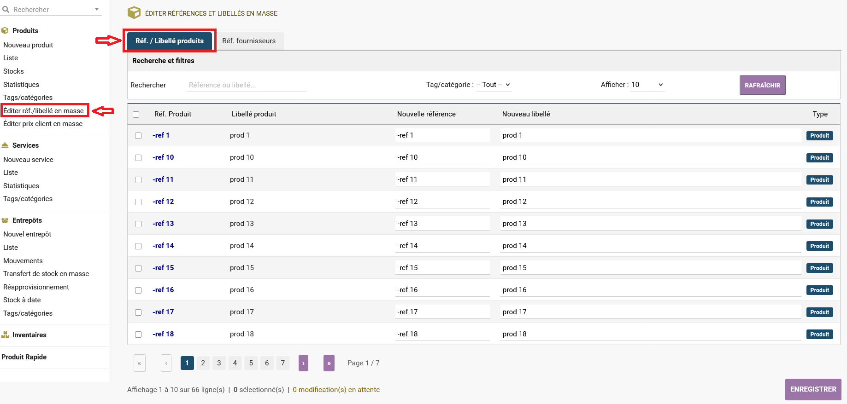Click the Entrepôts warehouse icon
The width and height of the screenshot is (847, 404).
5,220
